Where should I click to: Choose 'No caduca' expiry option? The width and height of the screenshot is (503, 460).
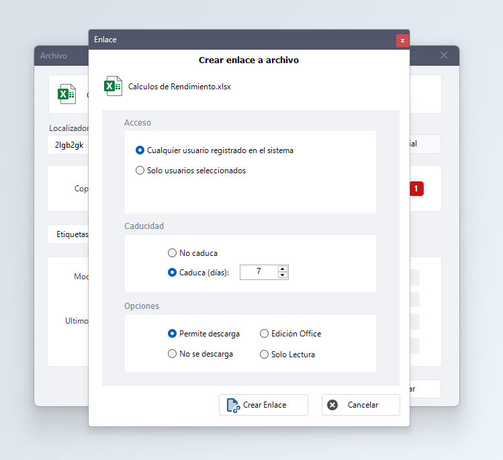click(193, 253)
